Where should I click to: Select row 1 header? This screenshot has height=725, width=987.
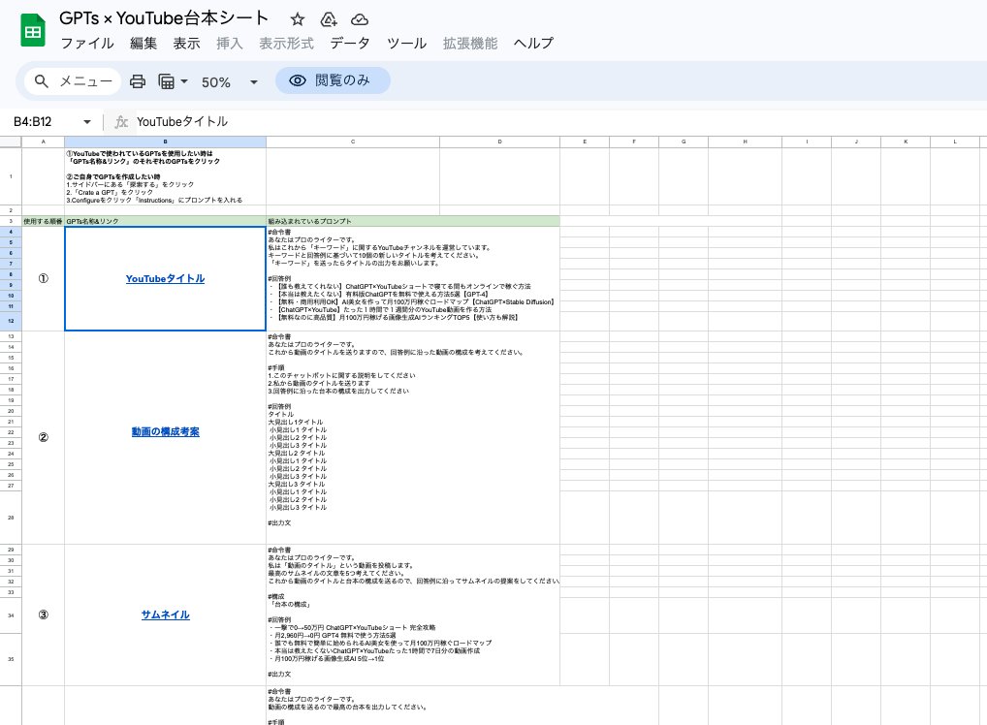click(11, 176)
